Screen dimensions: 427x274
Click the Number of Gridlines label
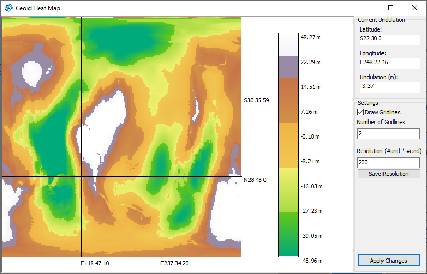pyautogui.click(x=381, y=122)
